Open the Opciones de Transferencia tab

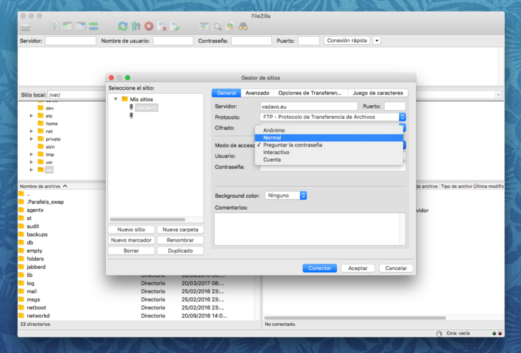309,93
